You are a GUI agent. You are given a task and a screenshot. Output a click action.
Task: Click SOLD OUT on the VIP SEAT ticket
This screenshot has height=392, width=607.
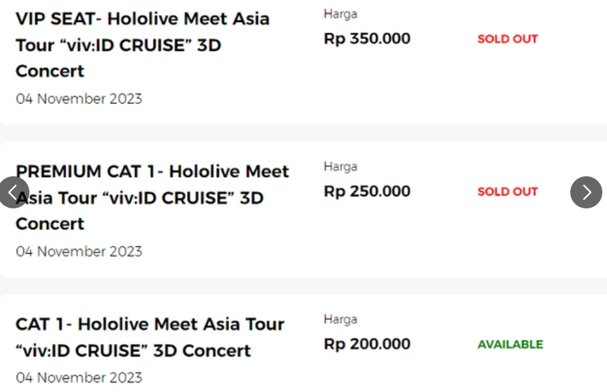point(508,39)
